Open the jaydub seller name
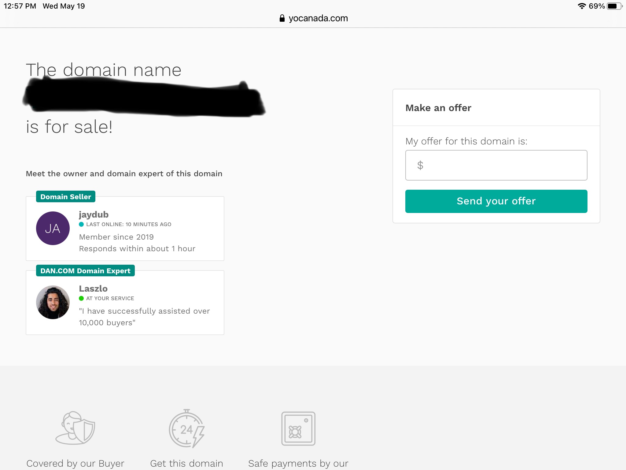 pos(94,214)
